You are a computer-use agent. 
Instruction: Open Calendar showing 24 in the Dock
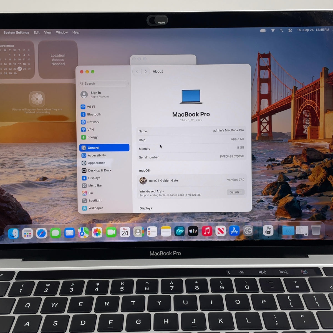[x=125, y=232]
